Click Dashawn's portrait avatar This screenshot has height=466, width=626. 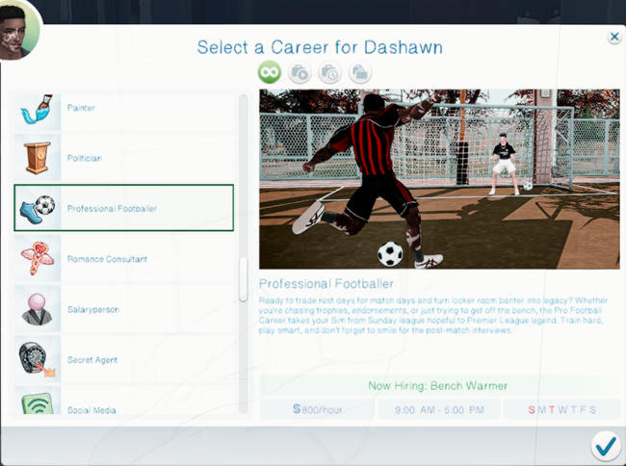pyautogui.click(x=16, y=30)
